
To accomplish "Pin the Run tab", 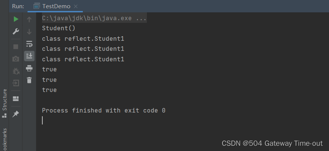I will click(16, 114).
